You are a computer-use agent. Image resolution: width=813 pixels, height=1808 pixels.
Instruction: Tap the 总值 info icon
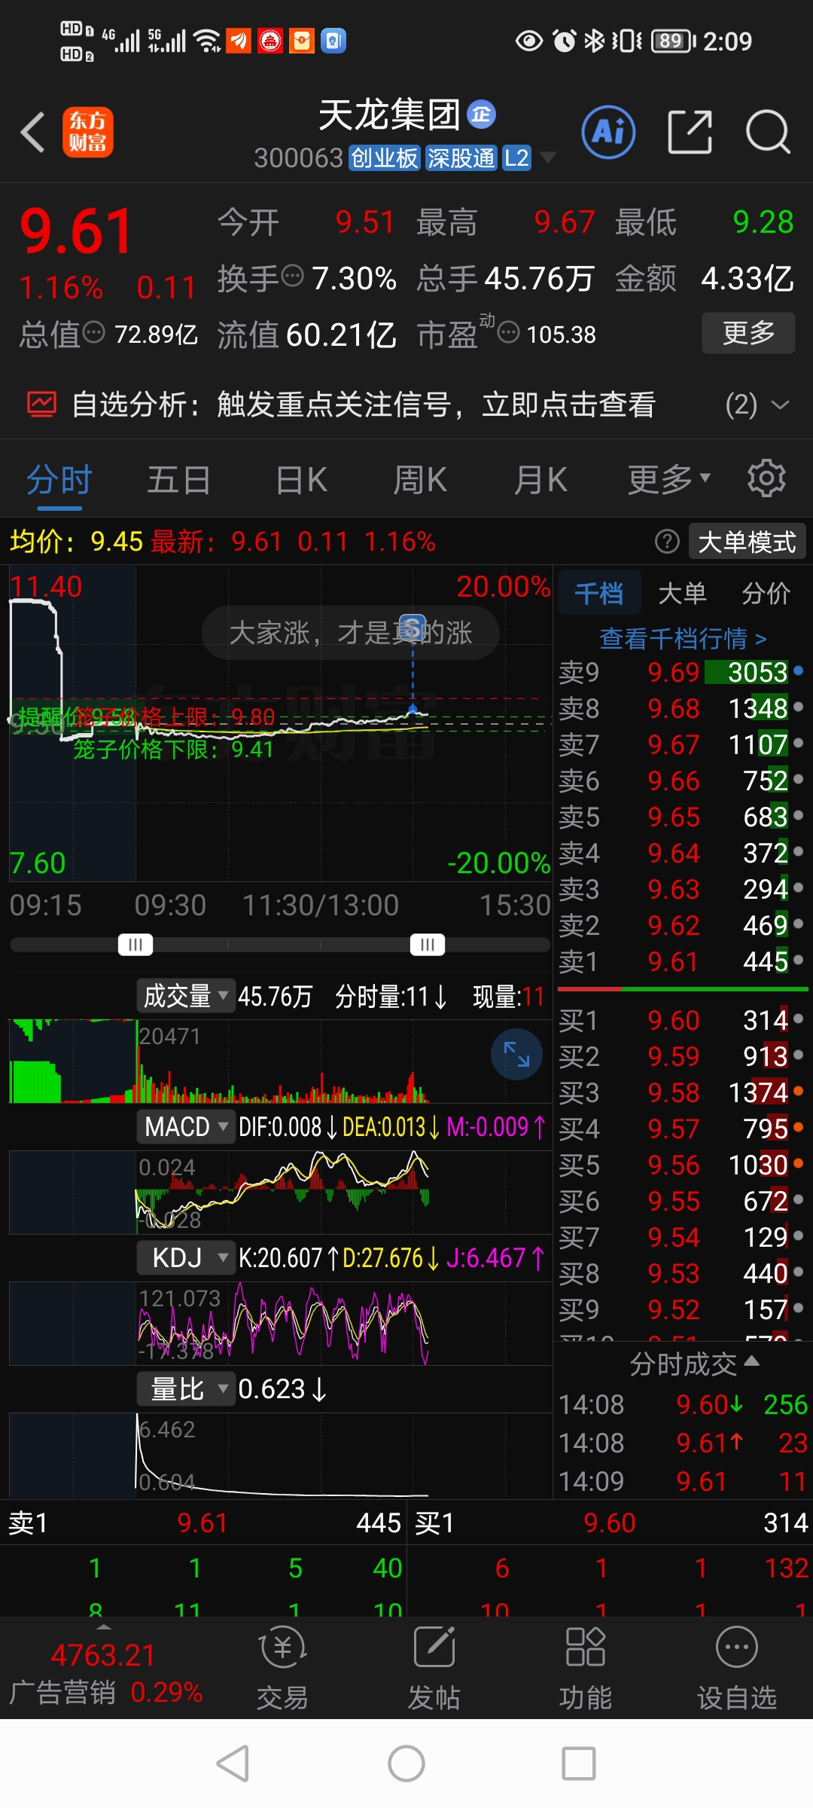[x=93, y=332]
